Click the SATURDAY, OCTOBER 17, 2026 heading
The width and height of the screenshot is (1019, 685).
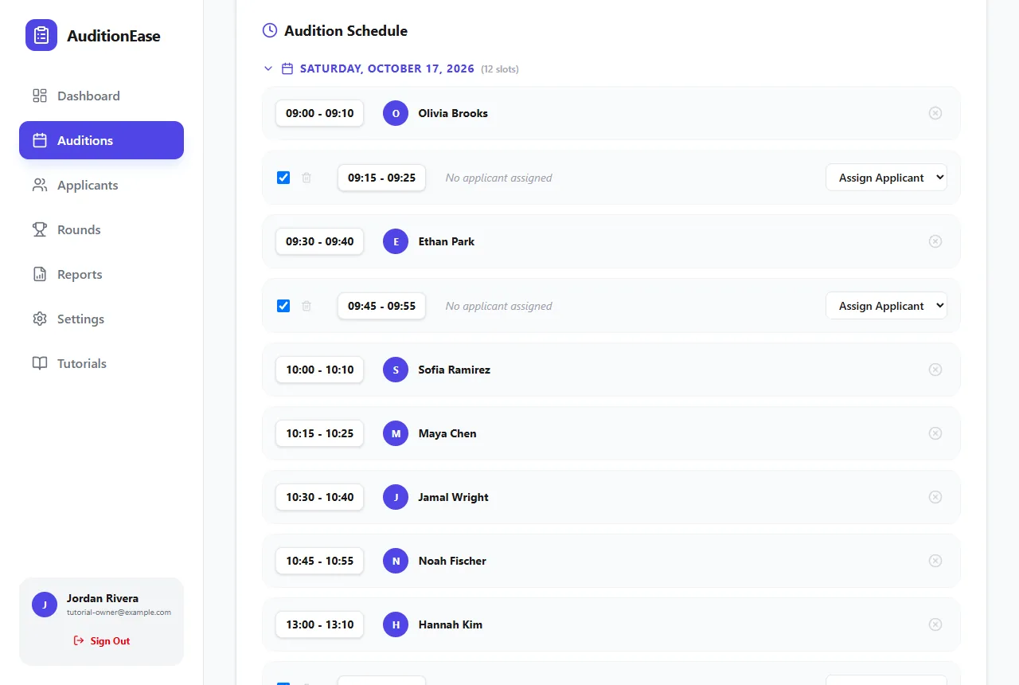[387, 69]
